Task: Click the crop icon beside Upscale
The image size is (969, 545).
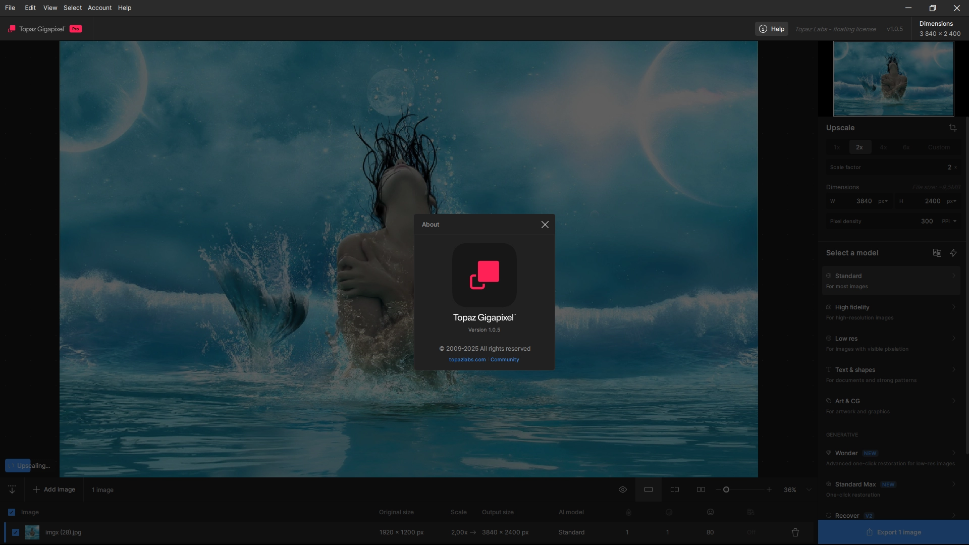Action: click(952, 128)
